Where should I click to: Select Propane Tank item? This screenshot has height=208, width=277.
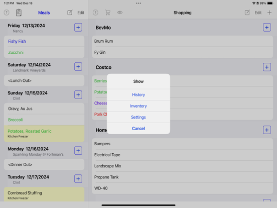click(x=183, y=177)
